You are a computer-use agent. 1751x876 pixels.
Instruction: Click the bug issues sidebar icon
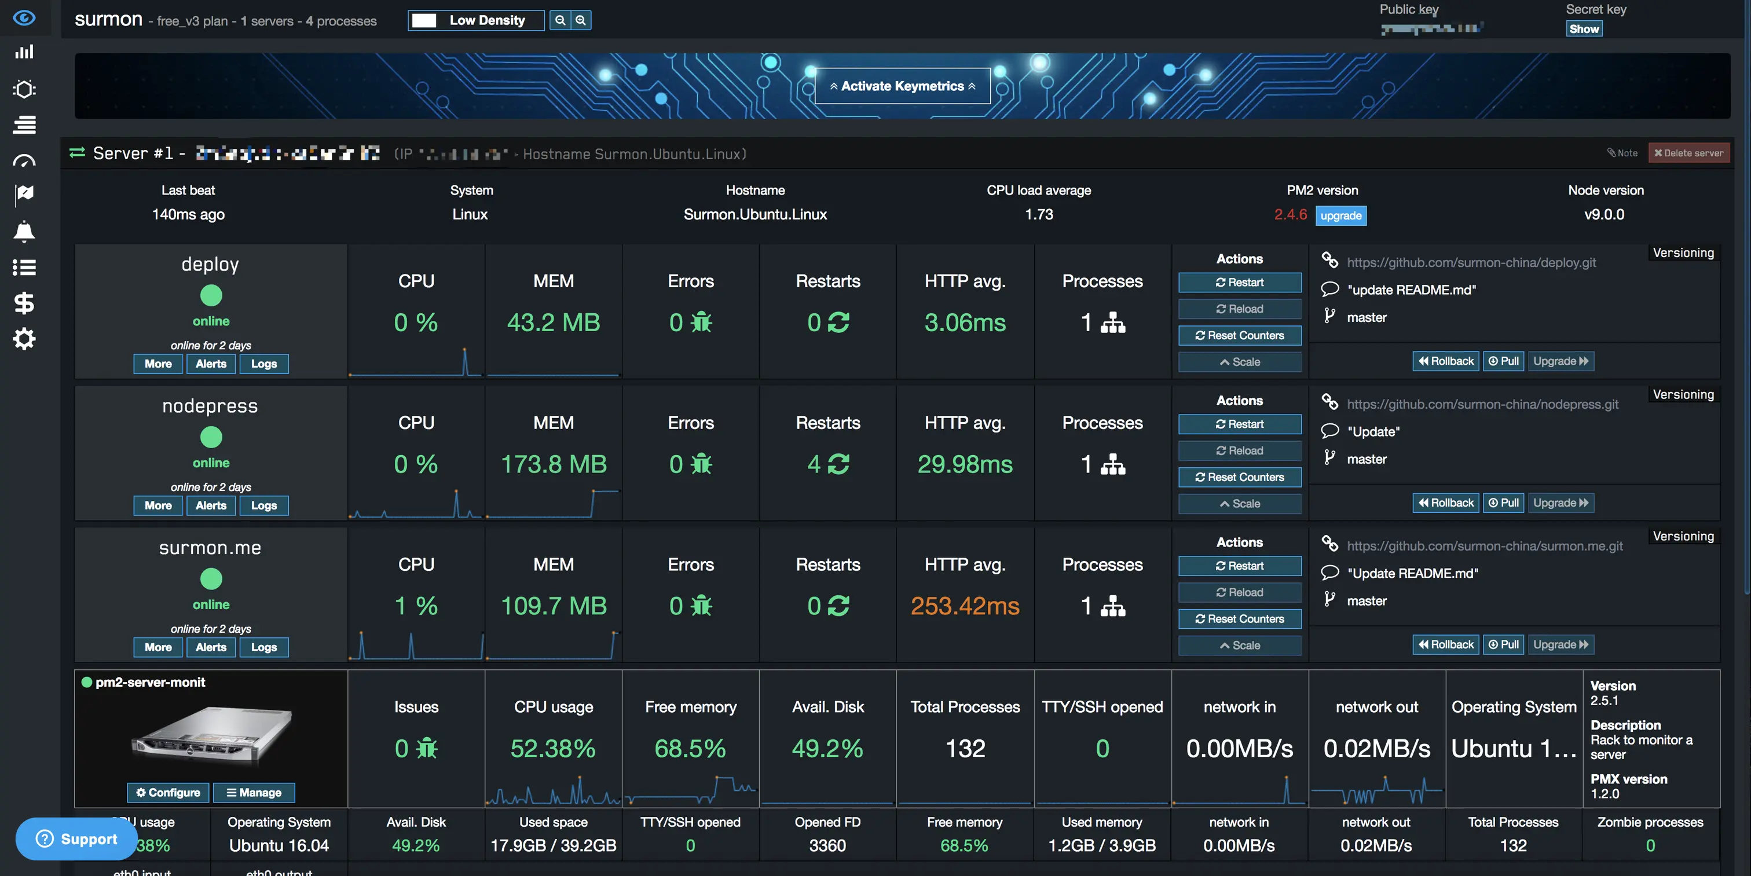pyautogui.click(x=24, y=89)
